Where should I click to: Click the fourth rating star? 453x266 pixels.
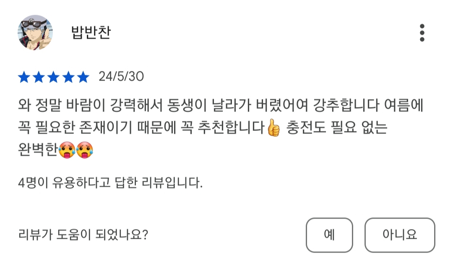pos(68,77)
